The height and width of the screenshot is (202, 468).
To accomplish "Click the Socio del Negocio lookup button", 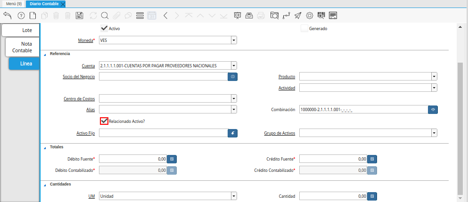I will [x=232, y=76].
